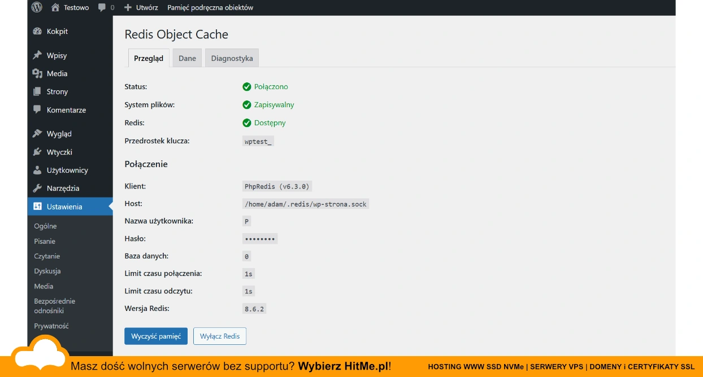Switch to the Dane tab
703x377 pixels.
click(187, 58)
